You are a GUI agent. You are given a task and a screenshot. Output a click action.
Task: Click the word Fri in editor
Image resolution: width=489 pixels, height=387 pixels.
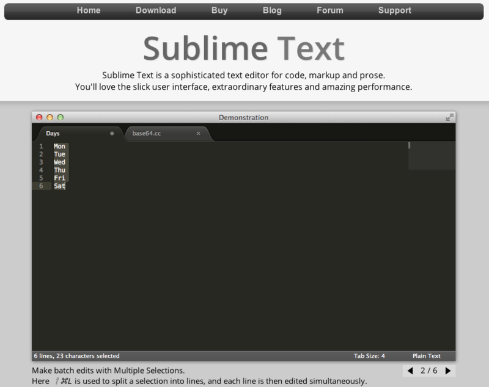pos(59,178)
